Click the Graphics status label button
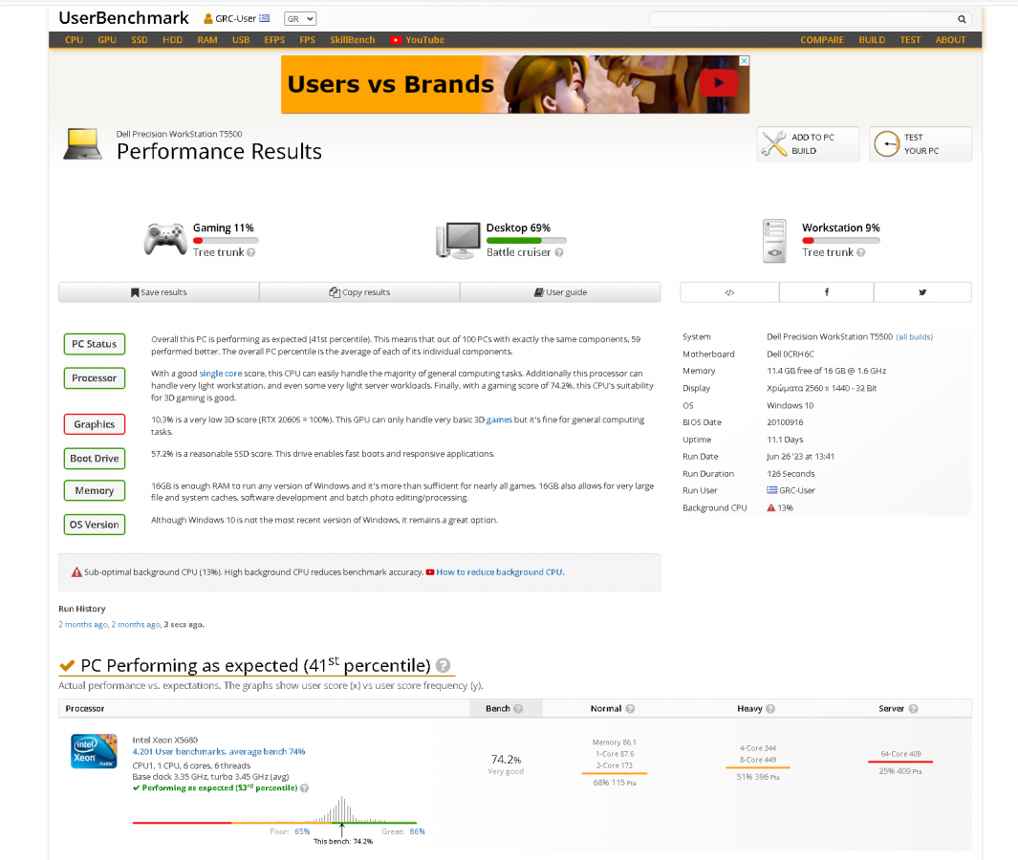The height and width of the screenshot is (860, 1018). [x=95, y=424]
